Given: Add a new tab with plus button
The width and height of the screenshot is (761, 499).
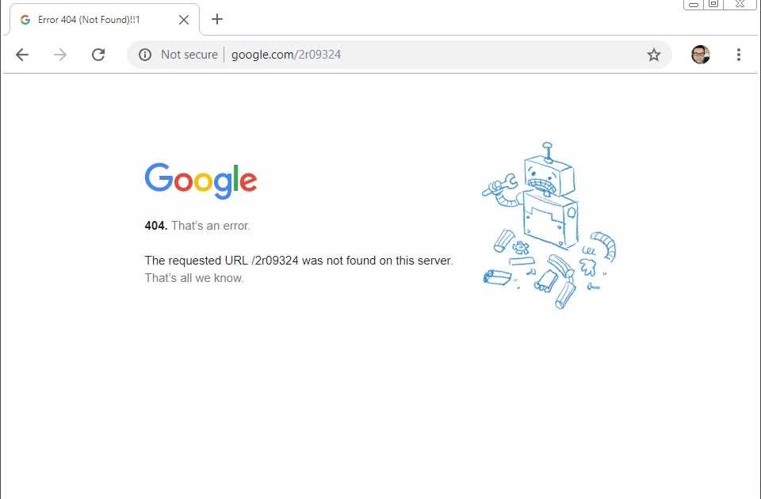Looking at the screenshot, I should coord(217,19).
